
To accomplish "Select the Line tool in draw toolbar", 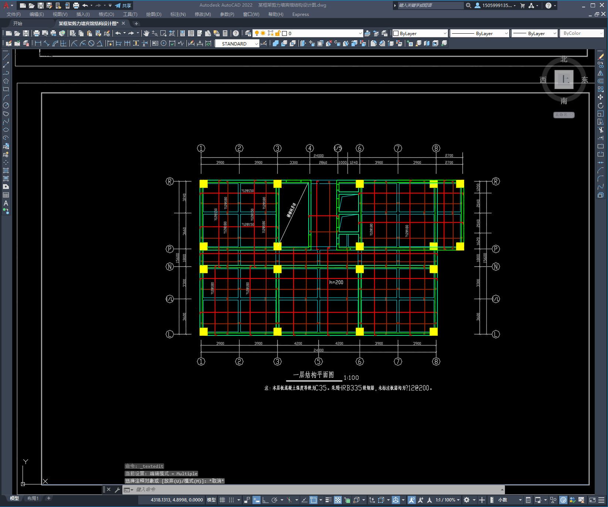I will (6, 57).
